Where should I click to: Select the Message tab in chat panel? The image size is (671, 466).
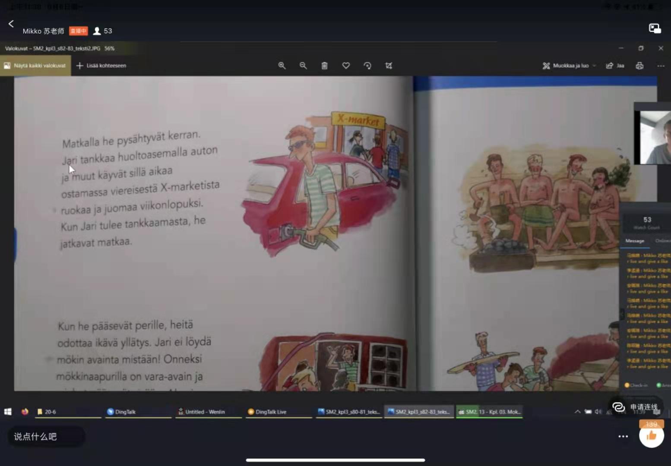pos(635,241)
